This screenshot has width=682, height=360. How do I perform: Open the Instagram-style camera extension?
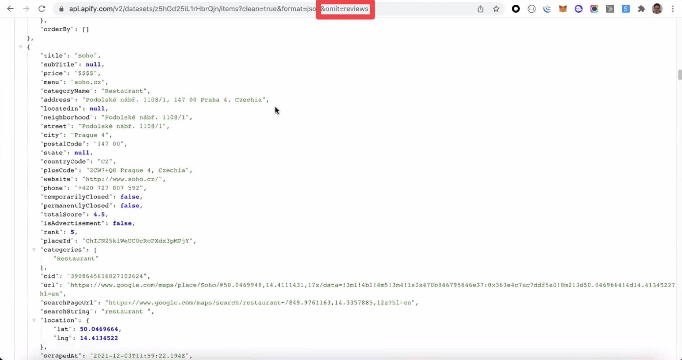pyautogui.click(x=594, y=9)
